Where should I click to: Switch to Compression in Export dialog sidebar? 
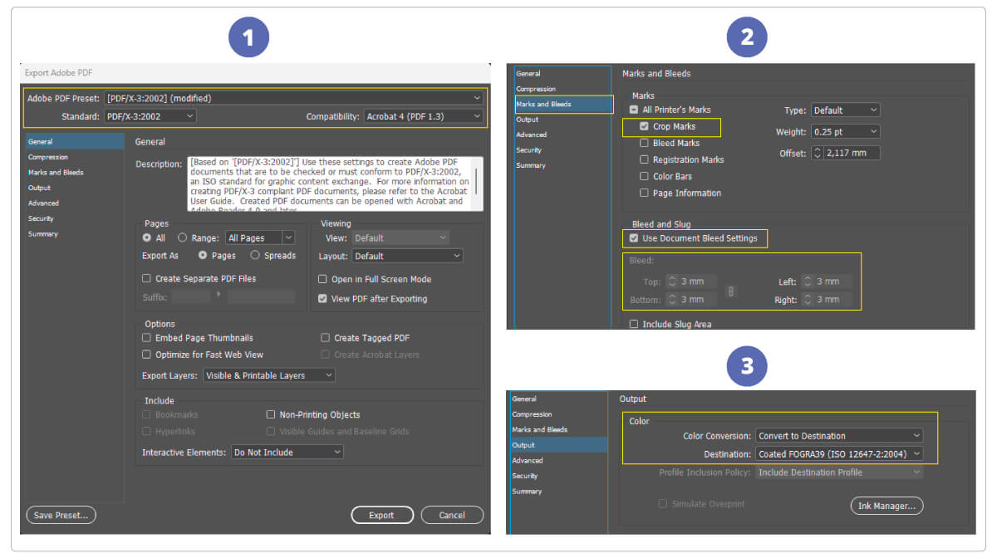tap(48, 157)
